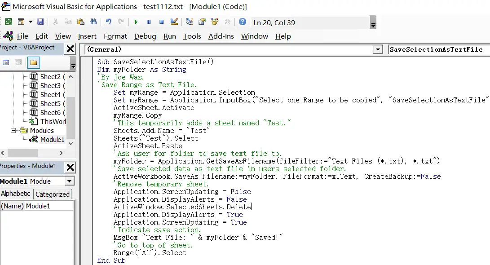Open the Edit menu
490x265 pixels.
(42, 36)
